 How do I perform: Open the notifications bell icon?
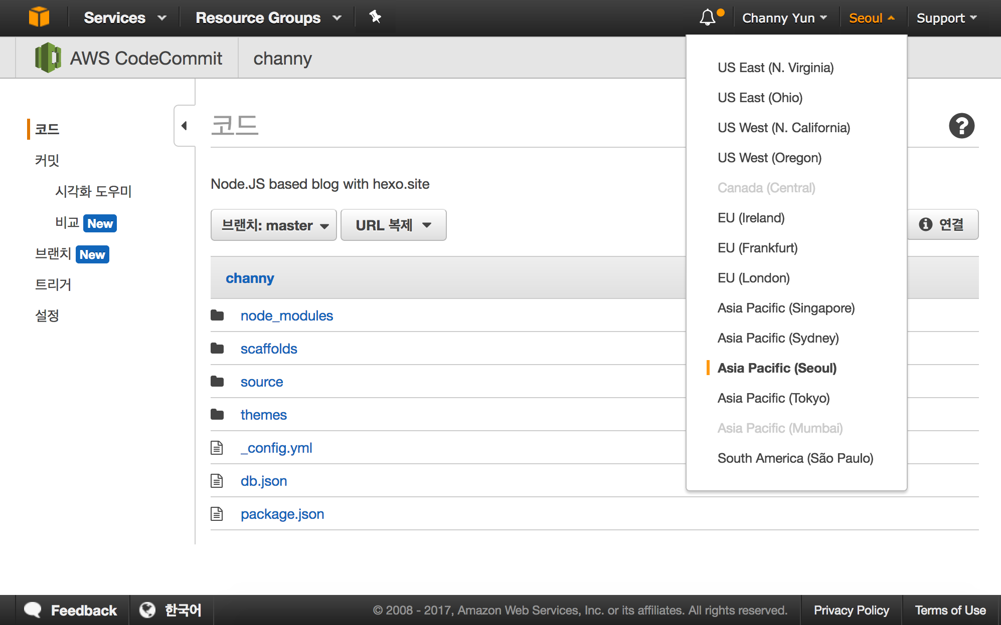click(708, 18)
